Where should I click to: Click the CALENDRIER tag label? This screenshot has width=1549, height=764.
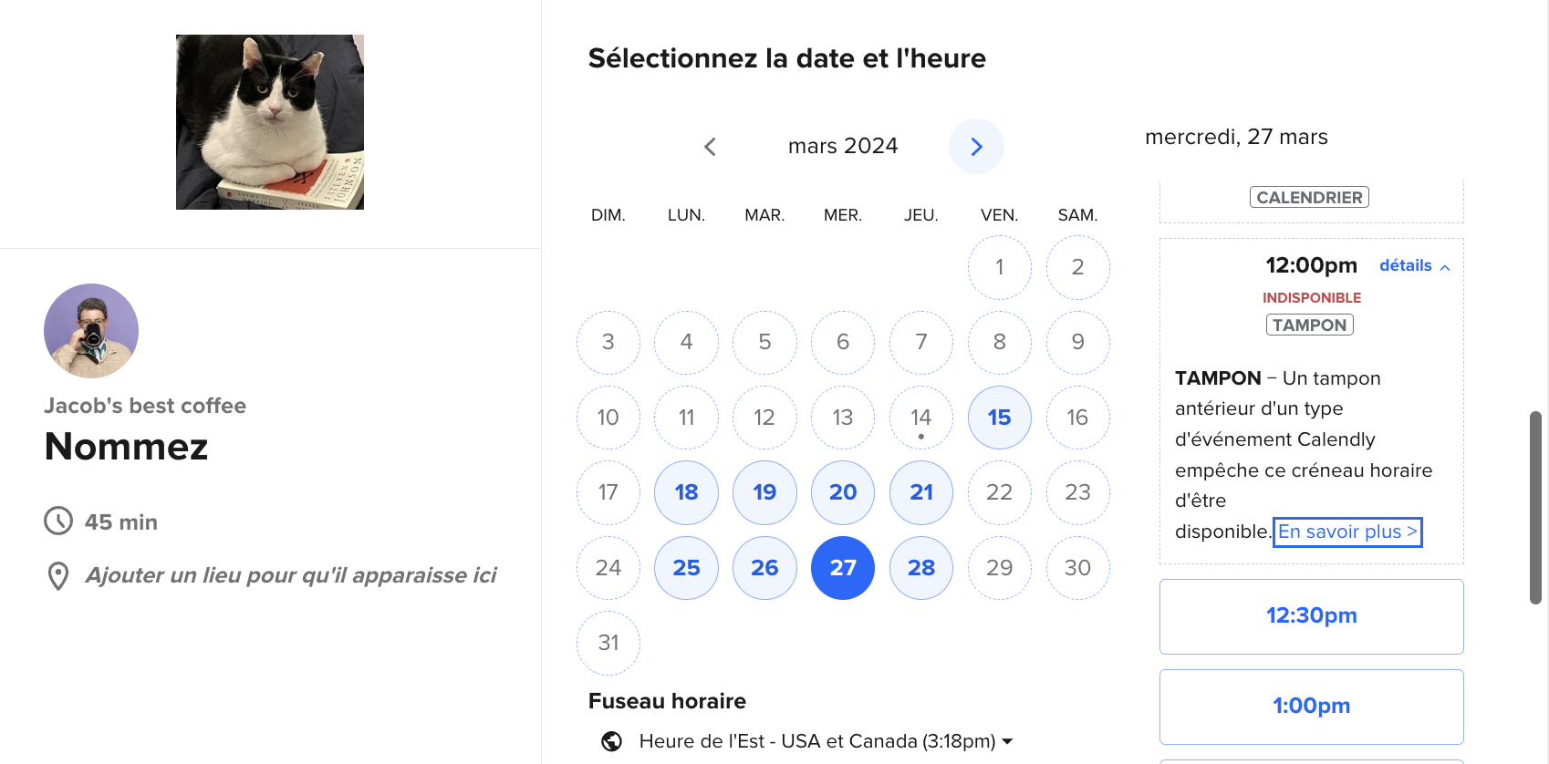point(1310,198)
